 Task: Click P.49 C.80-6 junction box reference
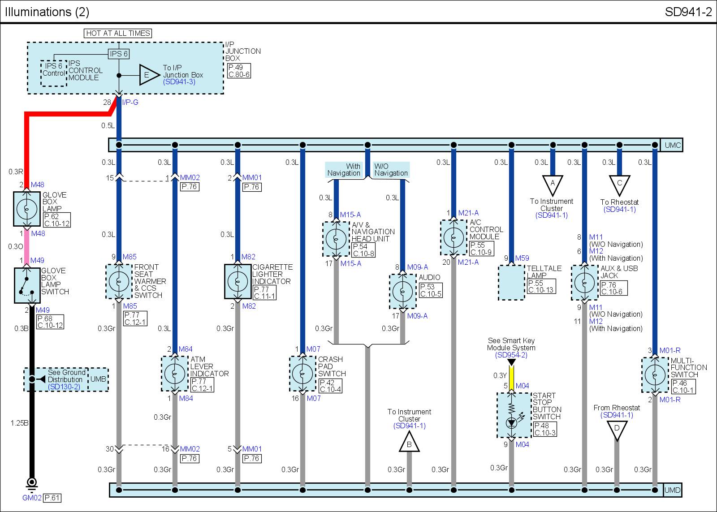239,71
